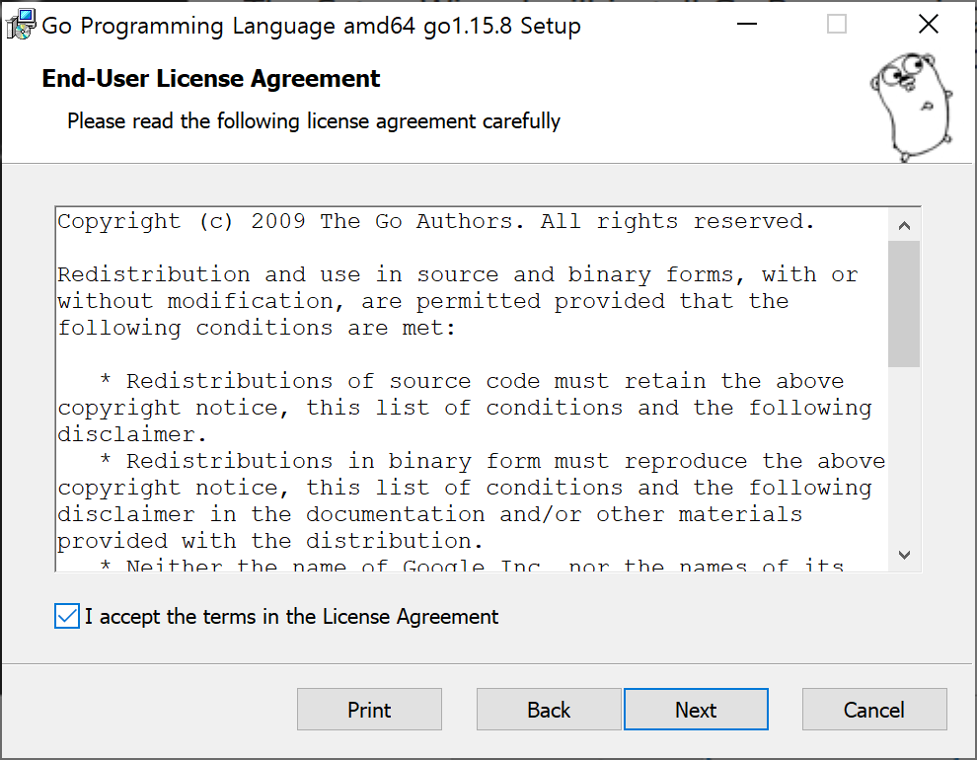
Task: Click the license scrollbar down arrow
Action: point(905,555)
